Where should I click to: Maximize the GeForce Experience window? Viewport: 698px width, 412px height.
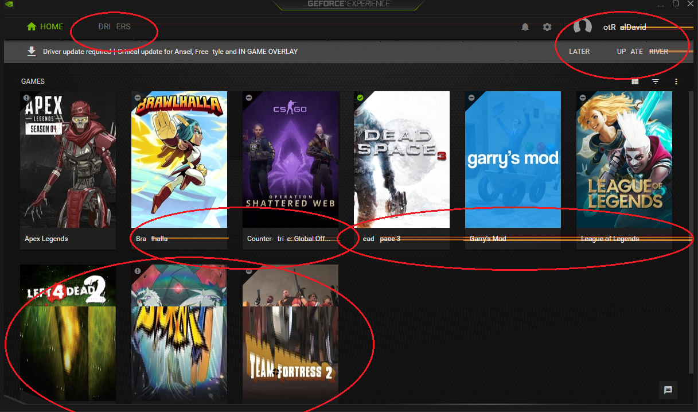click(675, 4)
